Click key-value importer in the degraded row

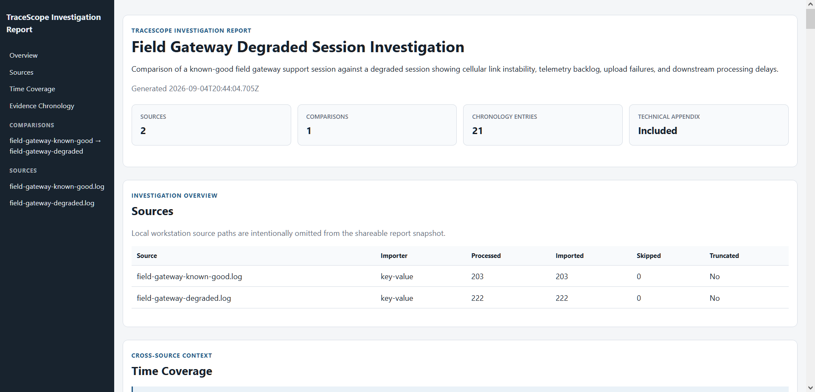click(397, 298)
